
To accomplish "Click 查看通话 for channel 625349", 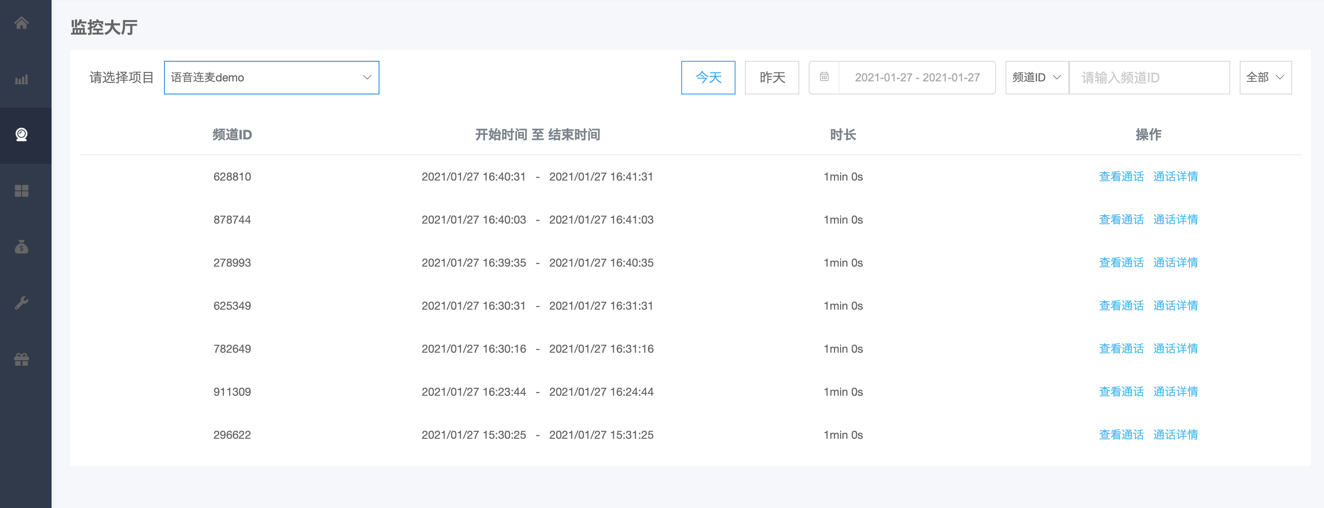I will click(x=1121, y=306).
